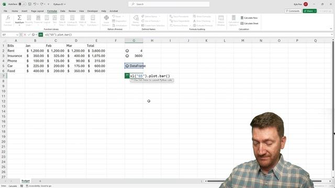The width and height of the screenshot is (335, 188).
Task: Expand the formula bar
Action: [331, 34]
